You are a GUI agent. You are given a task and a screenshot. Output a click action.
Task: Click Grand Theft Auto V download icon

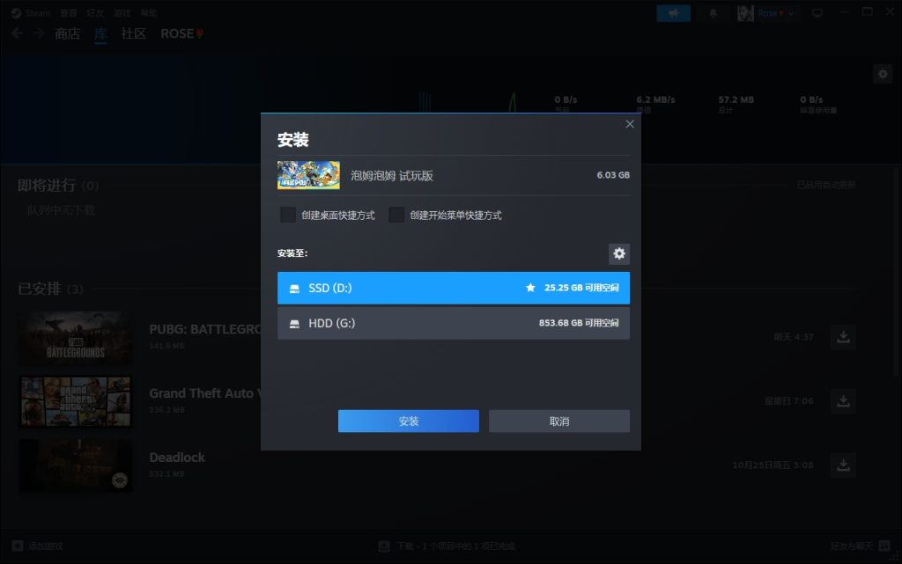(843, 401)
